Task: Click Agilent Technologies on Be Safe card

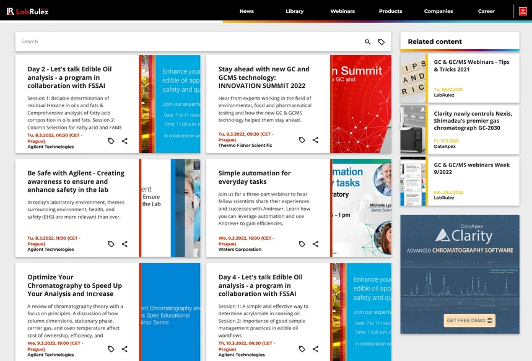Action: (51, 250)
